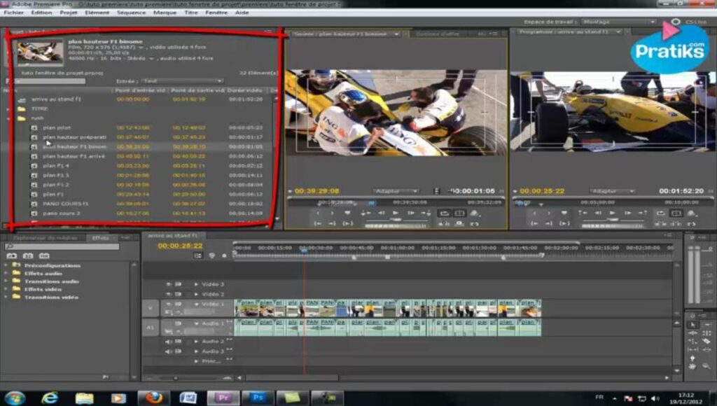Open Internet Explorer from taskbar
Image resolution: width=717 pixels, height=406 pixels.
point(50,398)
